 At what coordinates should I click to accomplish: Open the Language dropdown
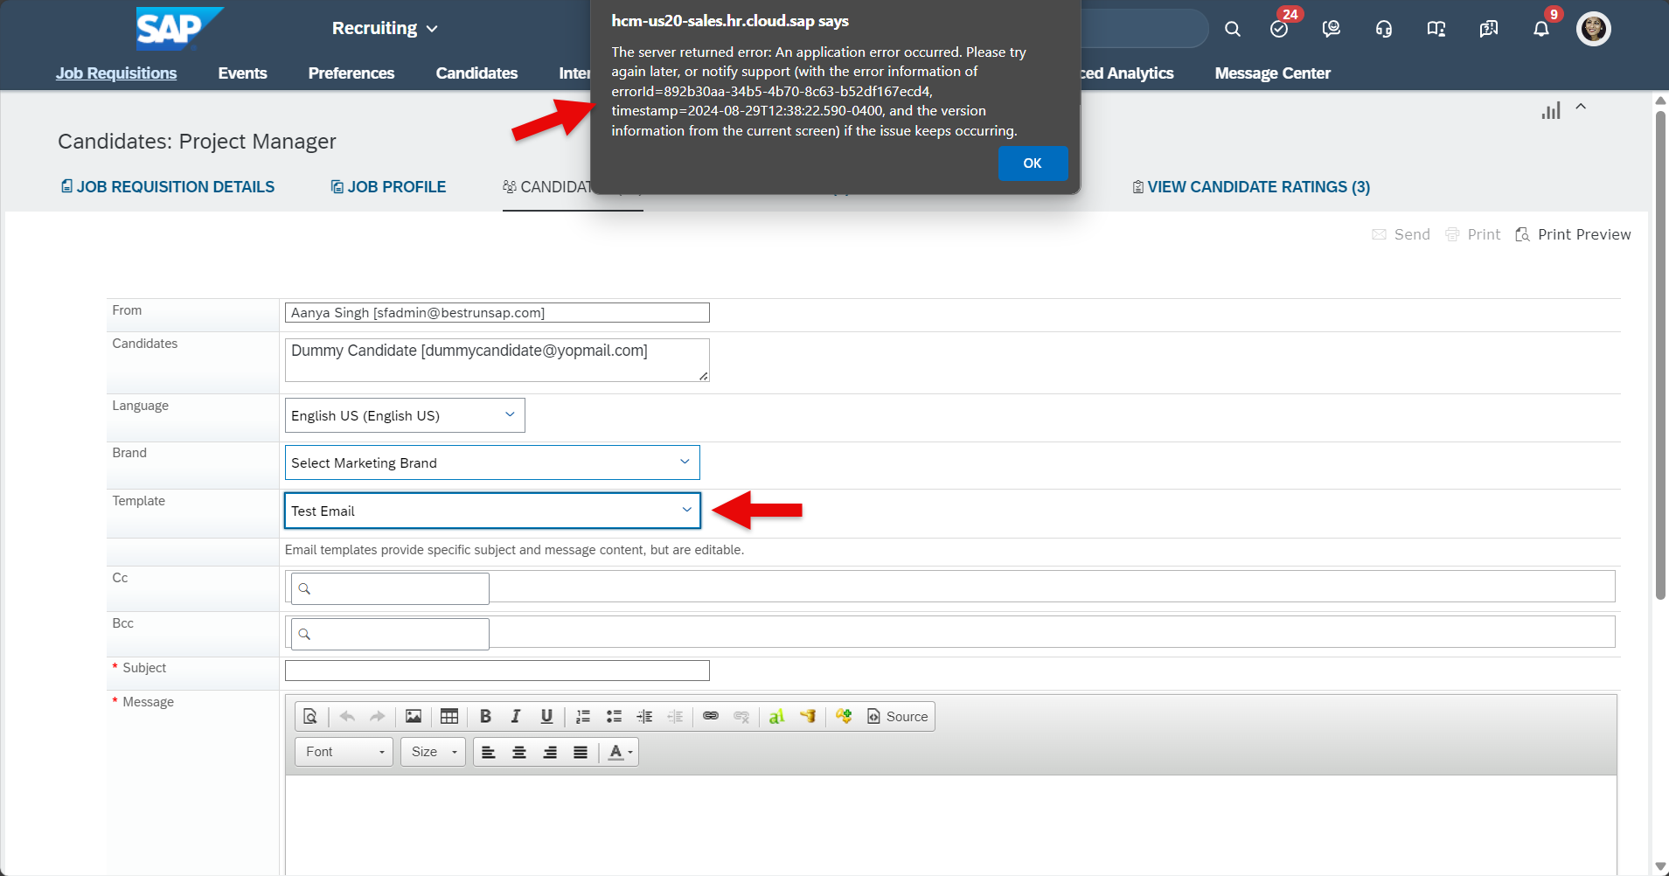click(405, 415)
